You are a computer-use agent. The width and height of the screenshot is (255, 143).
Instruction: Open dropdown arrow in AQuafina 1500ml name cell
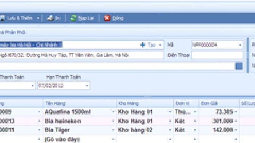pos(113,112)
